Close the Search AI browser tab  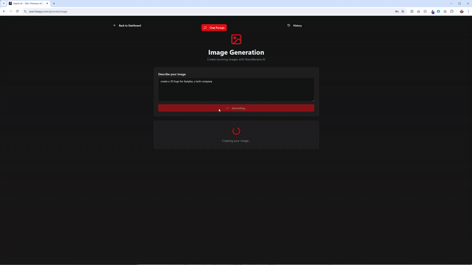coord(48,4)
